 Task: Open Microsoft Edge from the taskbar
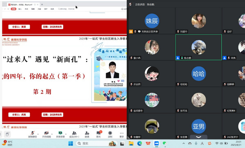(139, 143)
